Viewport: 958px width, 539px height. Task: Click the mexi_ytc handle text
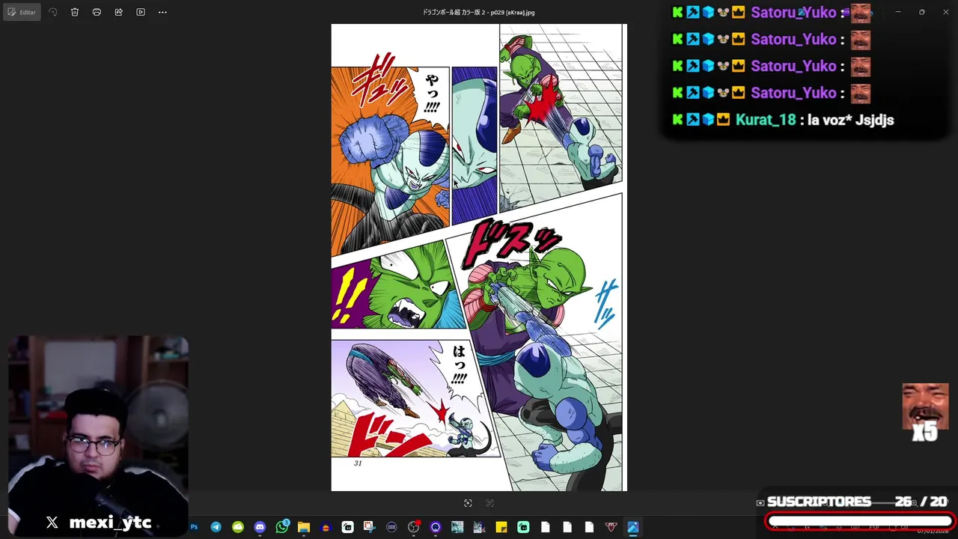click(x=110, y=523)
